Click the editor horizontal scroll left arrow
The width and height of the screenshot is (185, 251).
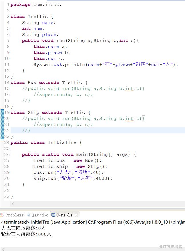pyautogui.click(x=13, y=204)
